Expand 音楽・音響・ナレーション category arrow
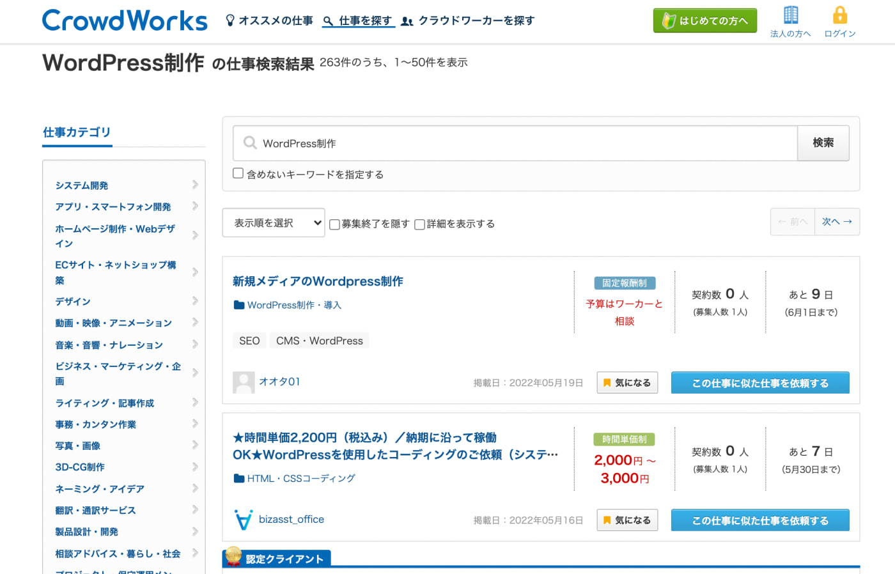895x574 pixels. click(195, 344)
